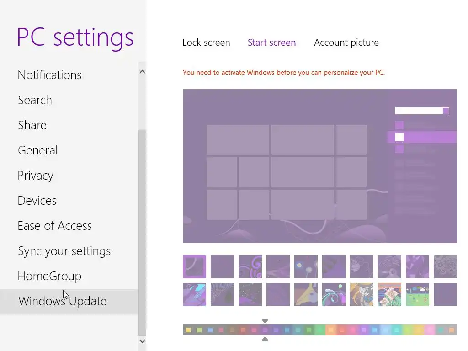Image resolution: width=468 pixels, height=351 pixels.
Task: Choose the purple swirls background thumbnail
Action: click(x=250, y=266)
